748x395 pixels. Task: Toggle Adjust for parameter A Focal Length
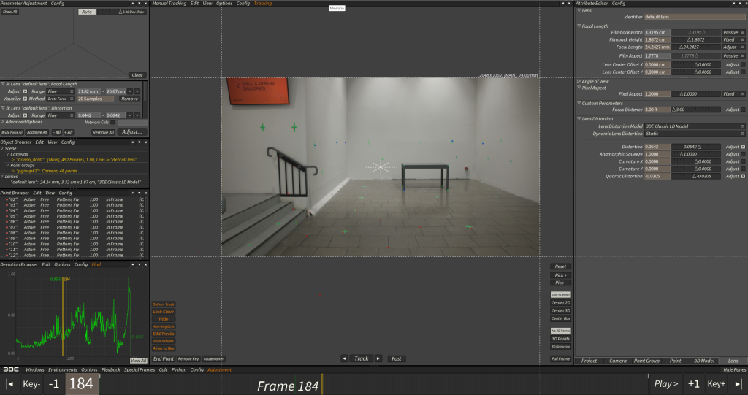coord(26,91)
